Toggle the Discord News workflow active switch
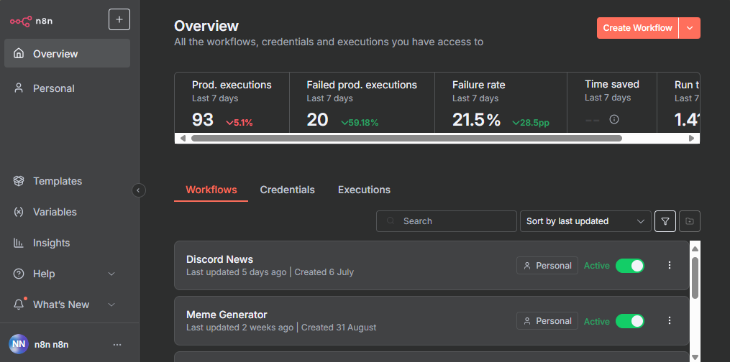This screenshot has height=362, width=730. [629, 266]
